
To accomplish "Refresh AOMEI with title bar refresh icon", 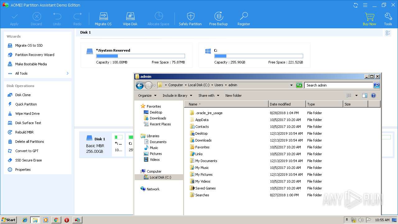I will coord(356,5).
